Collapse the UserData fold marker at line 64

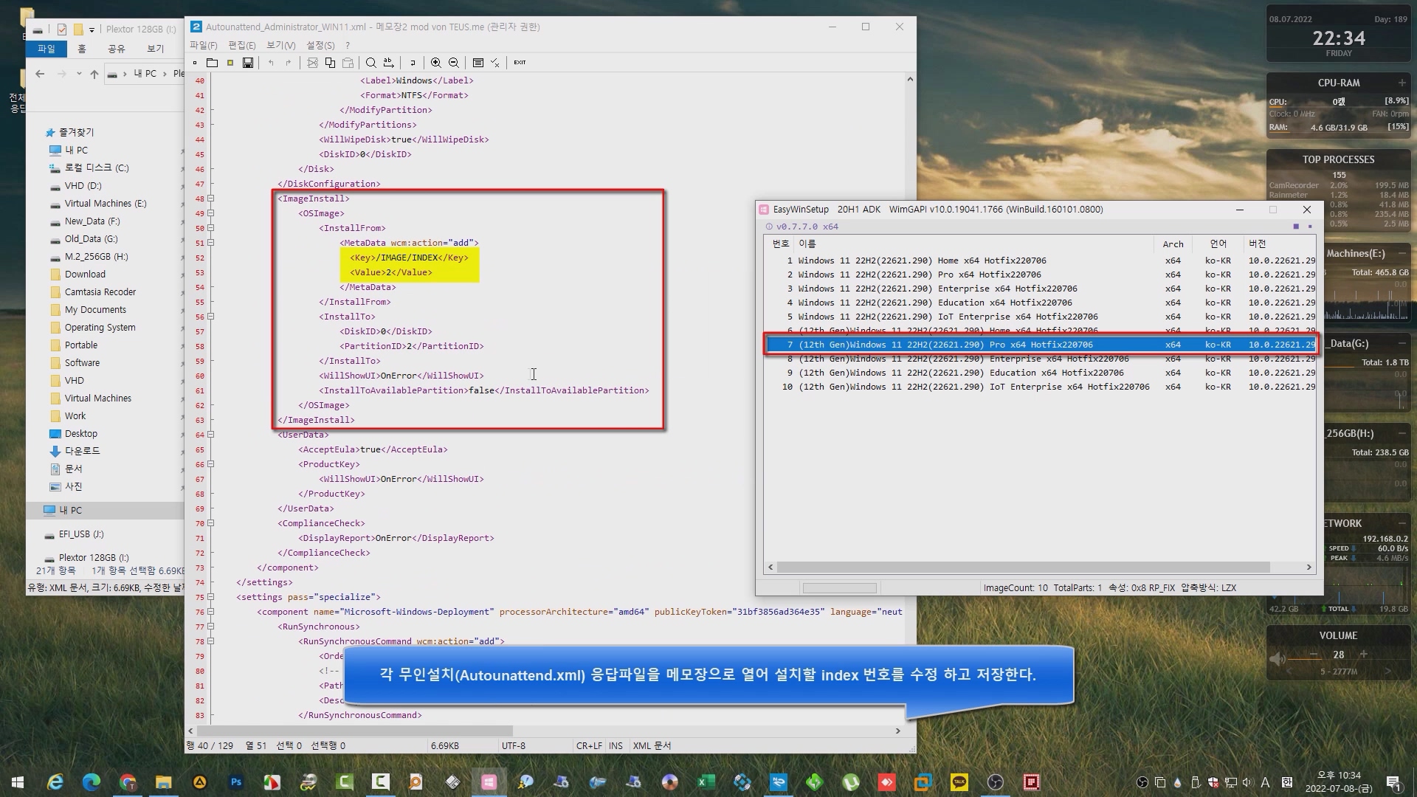coord(210,435)
